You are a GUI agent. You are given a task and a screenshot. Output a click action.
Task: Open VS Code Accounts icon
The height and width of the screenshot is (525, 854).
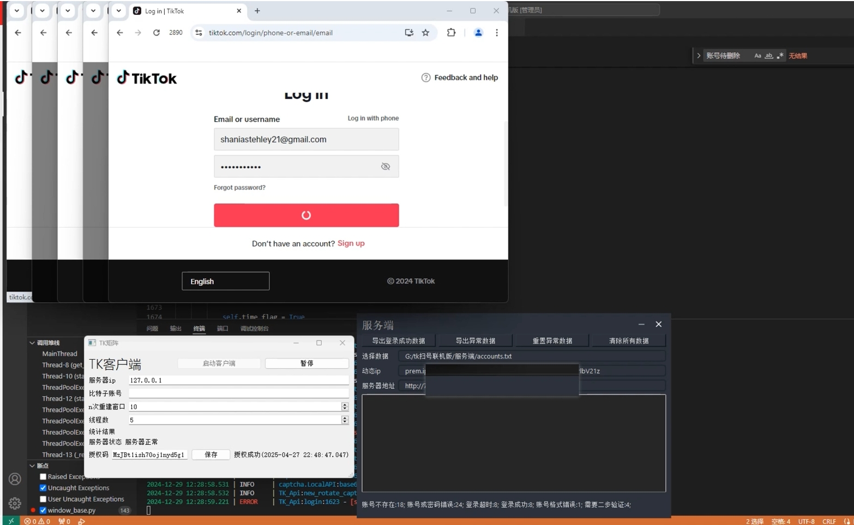(x=15, y=479)
